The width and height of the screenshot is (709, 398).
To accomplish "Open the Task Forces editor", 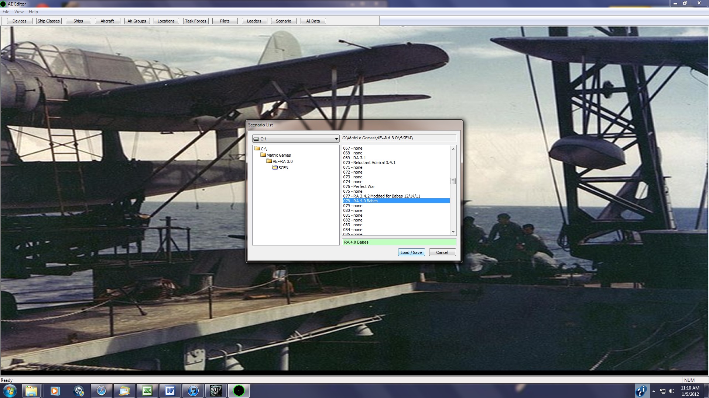I will [x=195, y=21].
